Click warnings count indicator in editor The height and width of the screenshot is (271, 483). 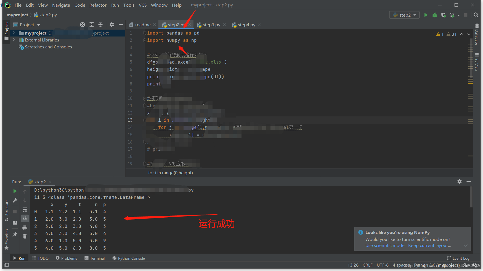click(x=446, y=34)
